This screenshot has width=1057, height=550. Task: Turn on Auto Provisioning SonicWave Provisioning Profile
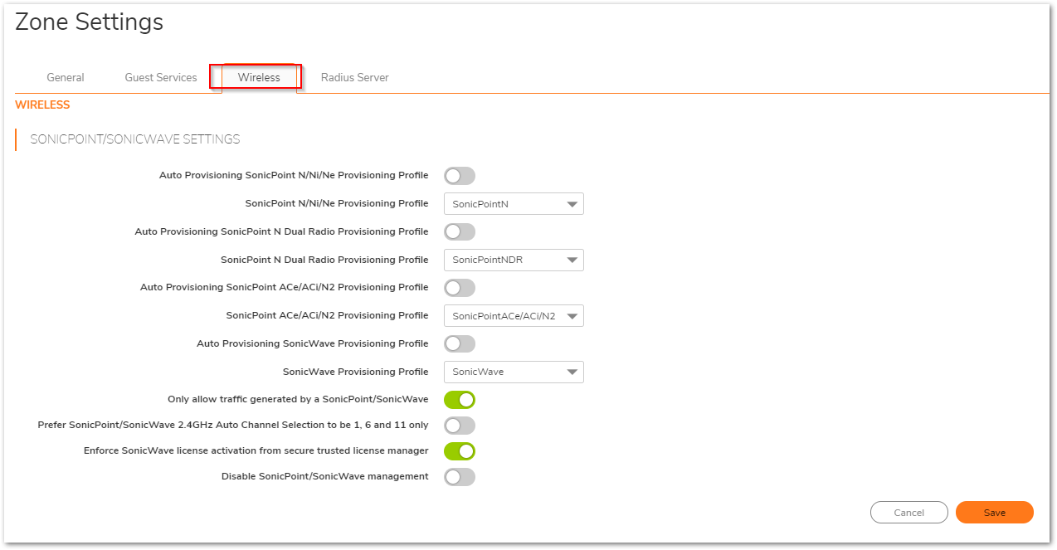pos(459,343)
